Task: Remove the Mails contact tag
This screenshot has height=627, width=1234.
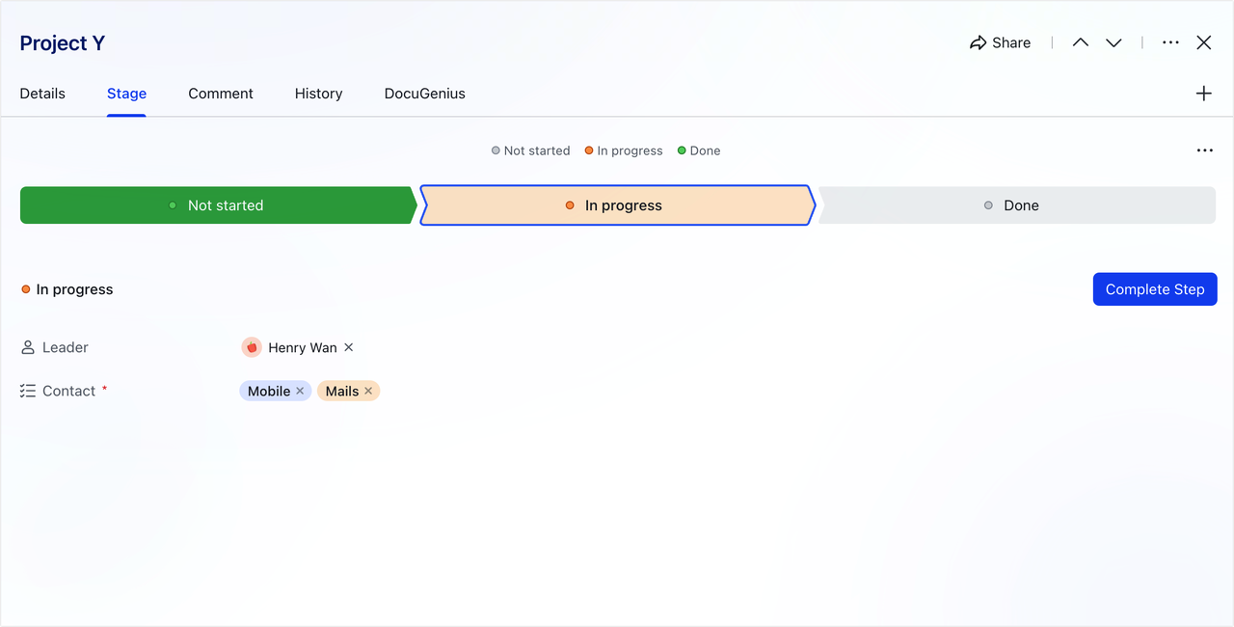Action: (368, 391)
